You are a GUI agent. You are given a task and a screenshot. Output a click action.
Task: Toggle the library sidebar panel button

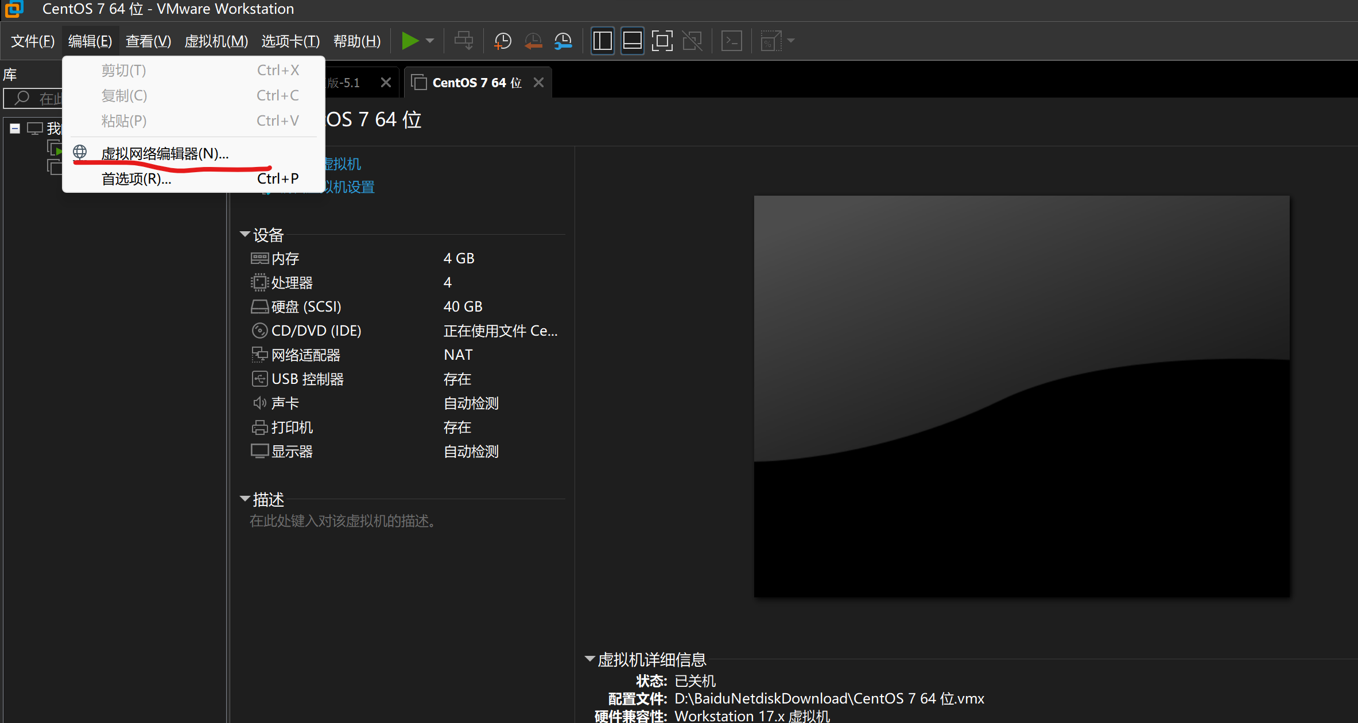click(602, 41)
